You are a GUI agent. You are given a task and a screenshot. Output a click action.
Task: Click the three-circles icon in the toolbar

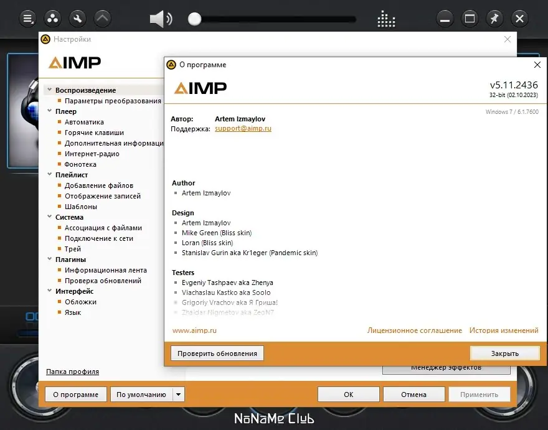click(x=52, y=18)
